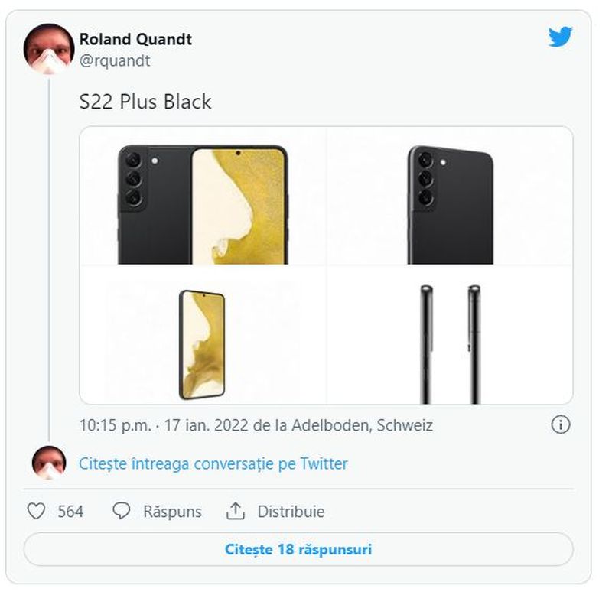Click the reply speech bubble icon

coord(121,512)
